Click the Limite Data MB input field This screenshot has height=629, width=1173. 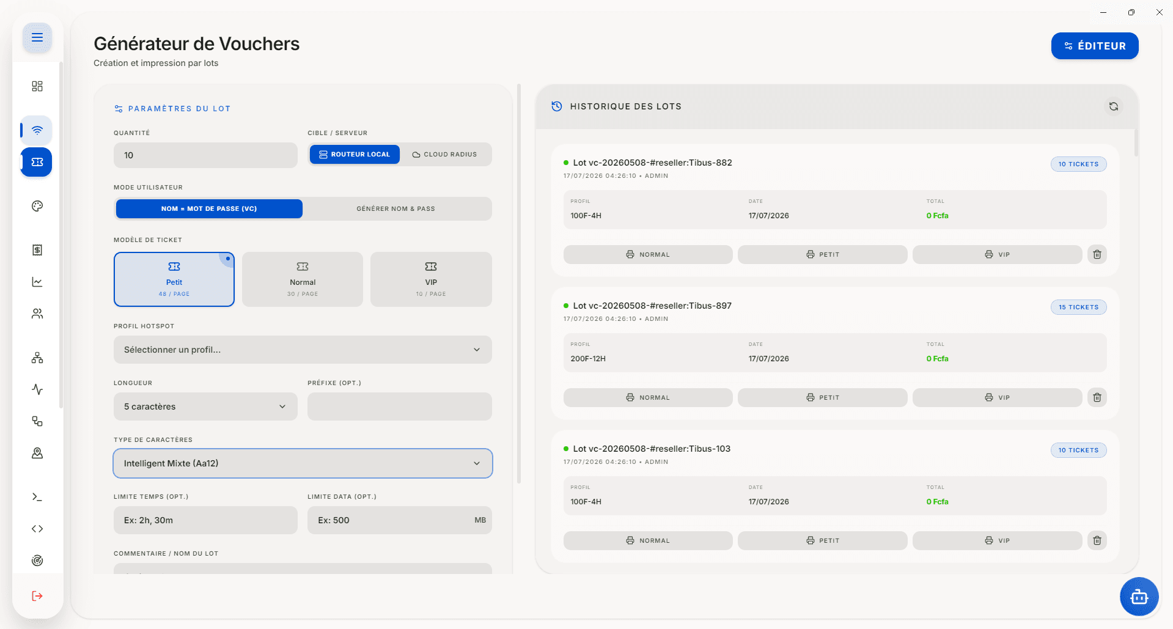[400, 520]
